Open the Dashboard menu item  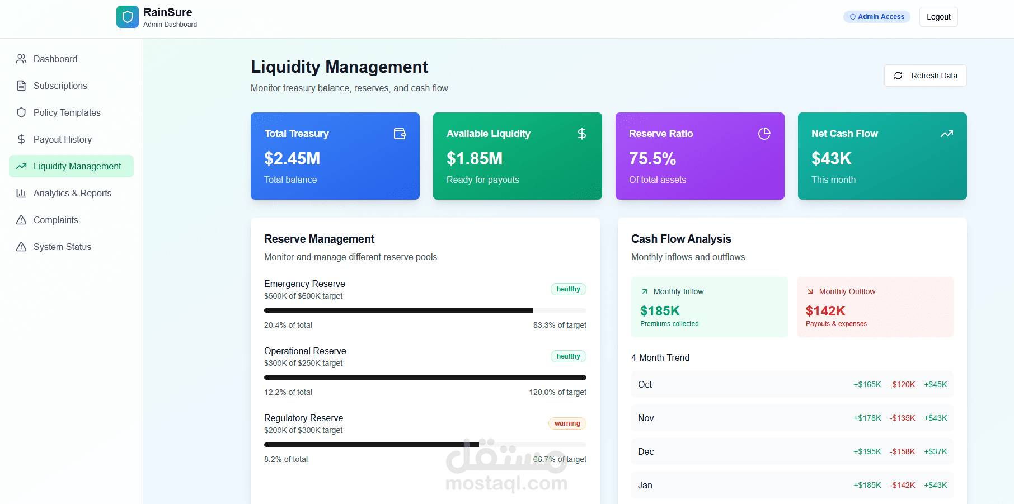click(x=71, y=59)
